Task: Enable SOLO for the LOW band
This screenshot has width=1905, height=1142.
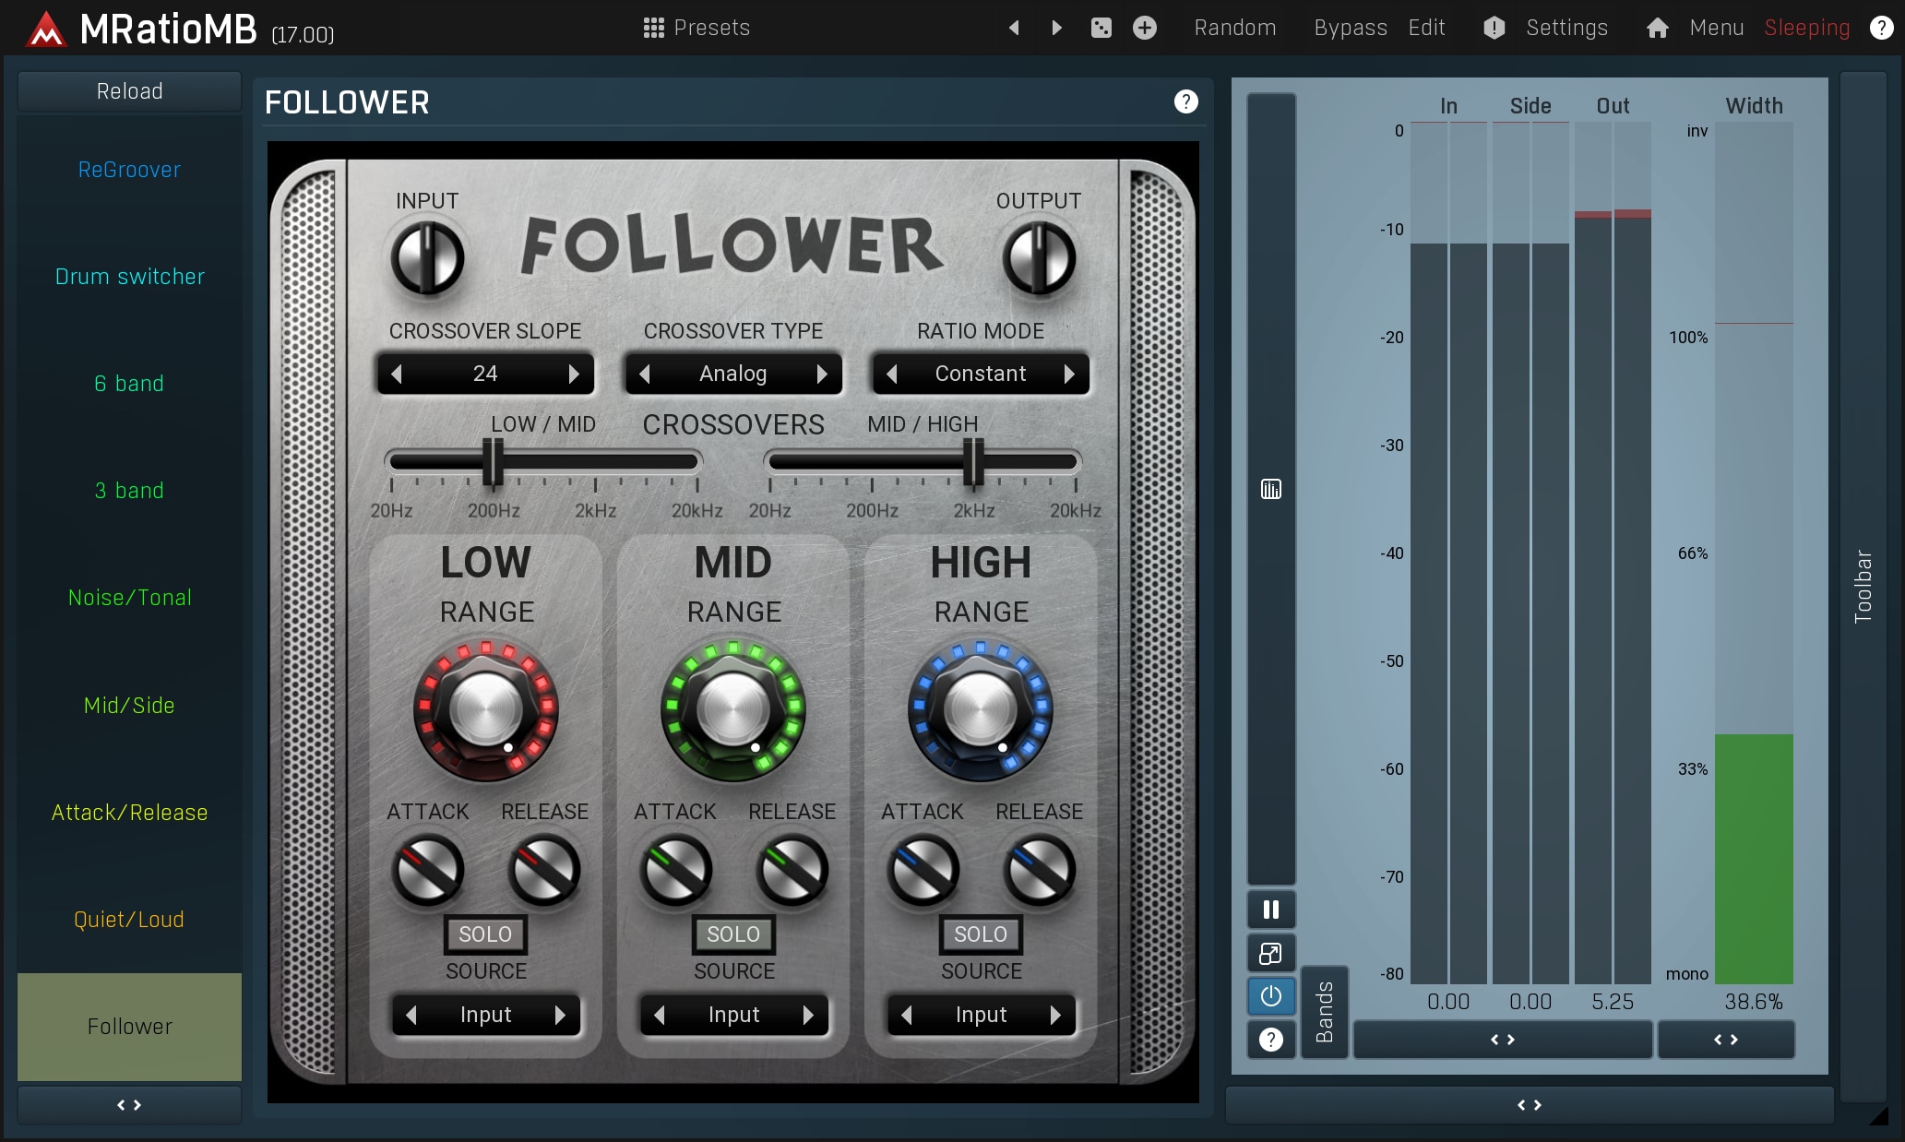Action: [485, 934]
